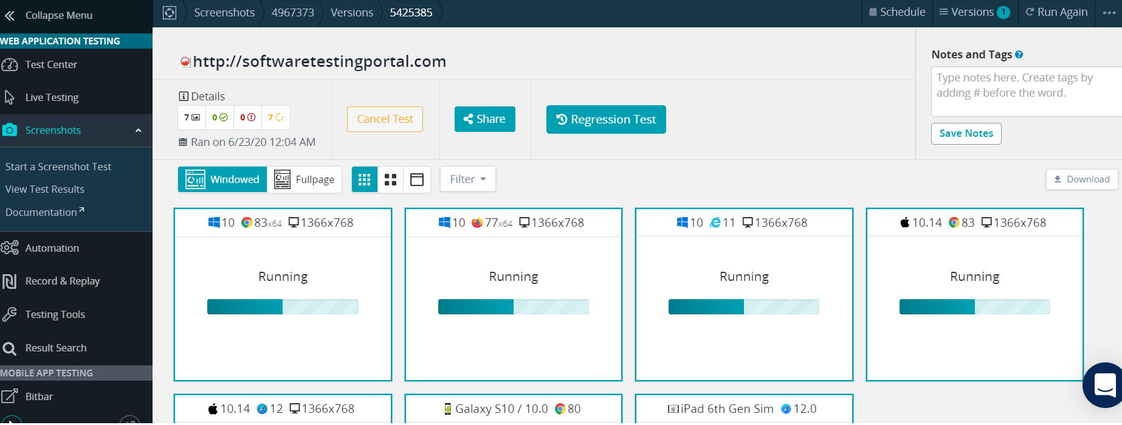Click the Notes and Tags help icon
This screenshot has width=1122, height=425.
(1019, 55)
